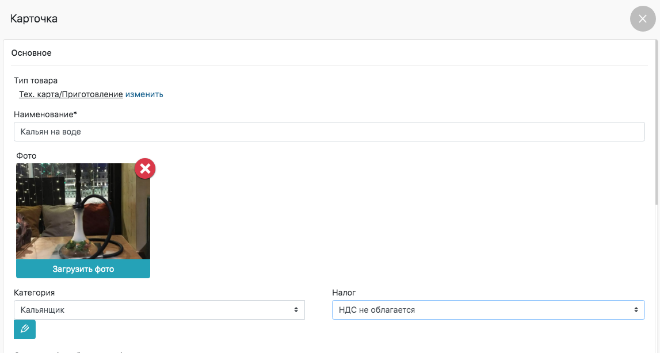Viewport: 660px width, 353px height.
Task: Click the Налог label
Action: tap(344, 293)
